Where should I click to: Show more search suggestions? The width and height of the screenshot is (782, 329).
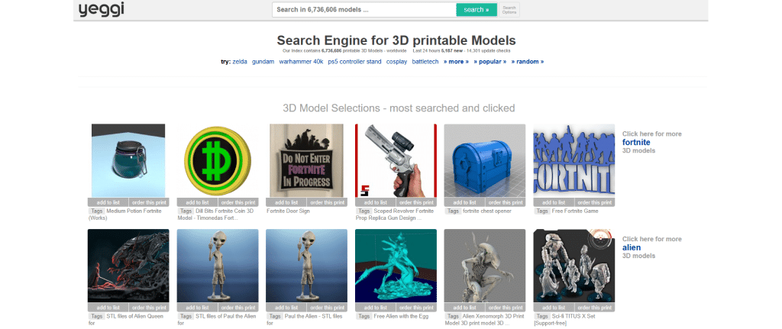coord(456,62)
